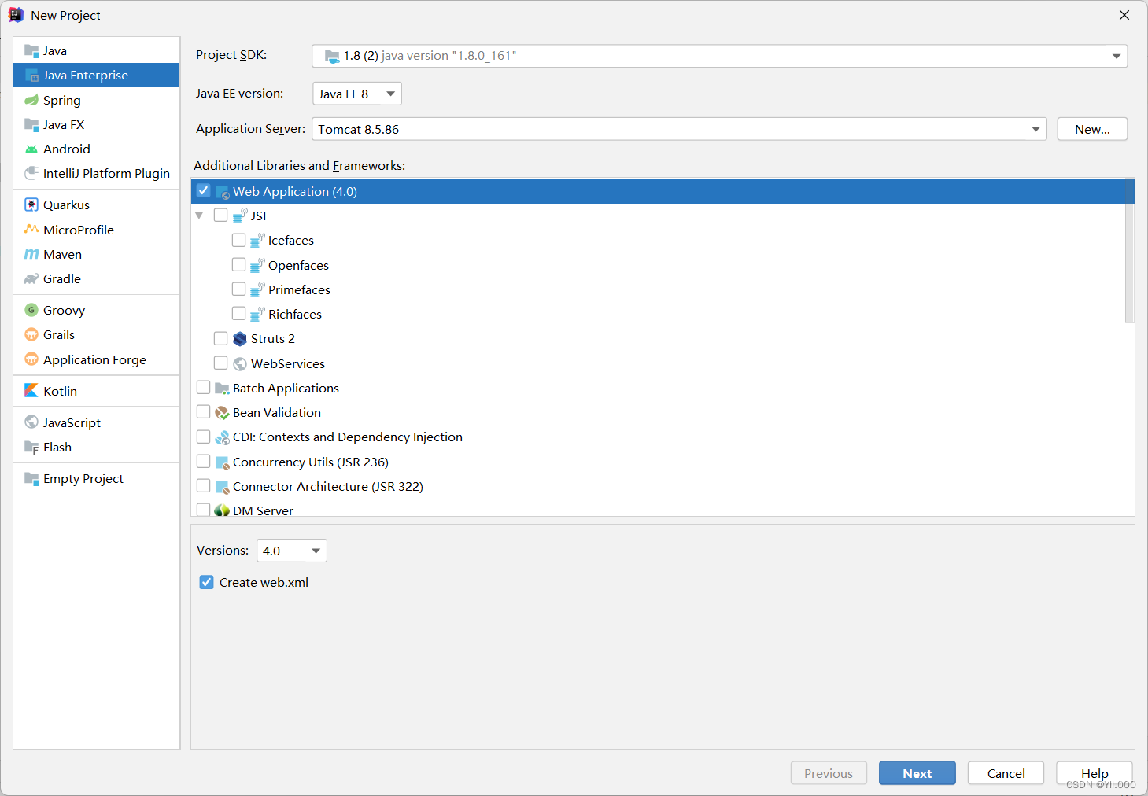Click the New... server button
Image resolution: width=1148 pixels, height=796 pixels.
[x=1092, y=129]
